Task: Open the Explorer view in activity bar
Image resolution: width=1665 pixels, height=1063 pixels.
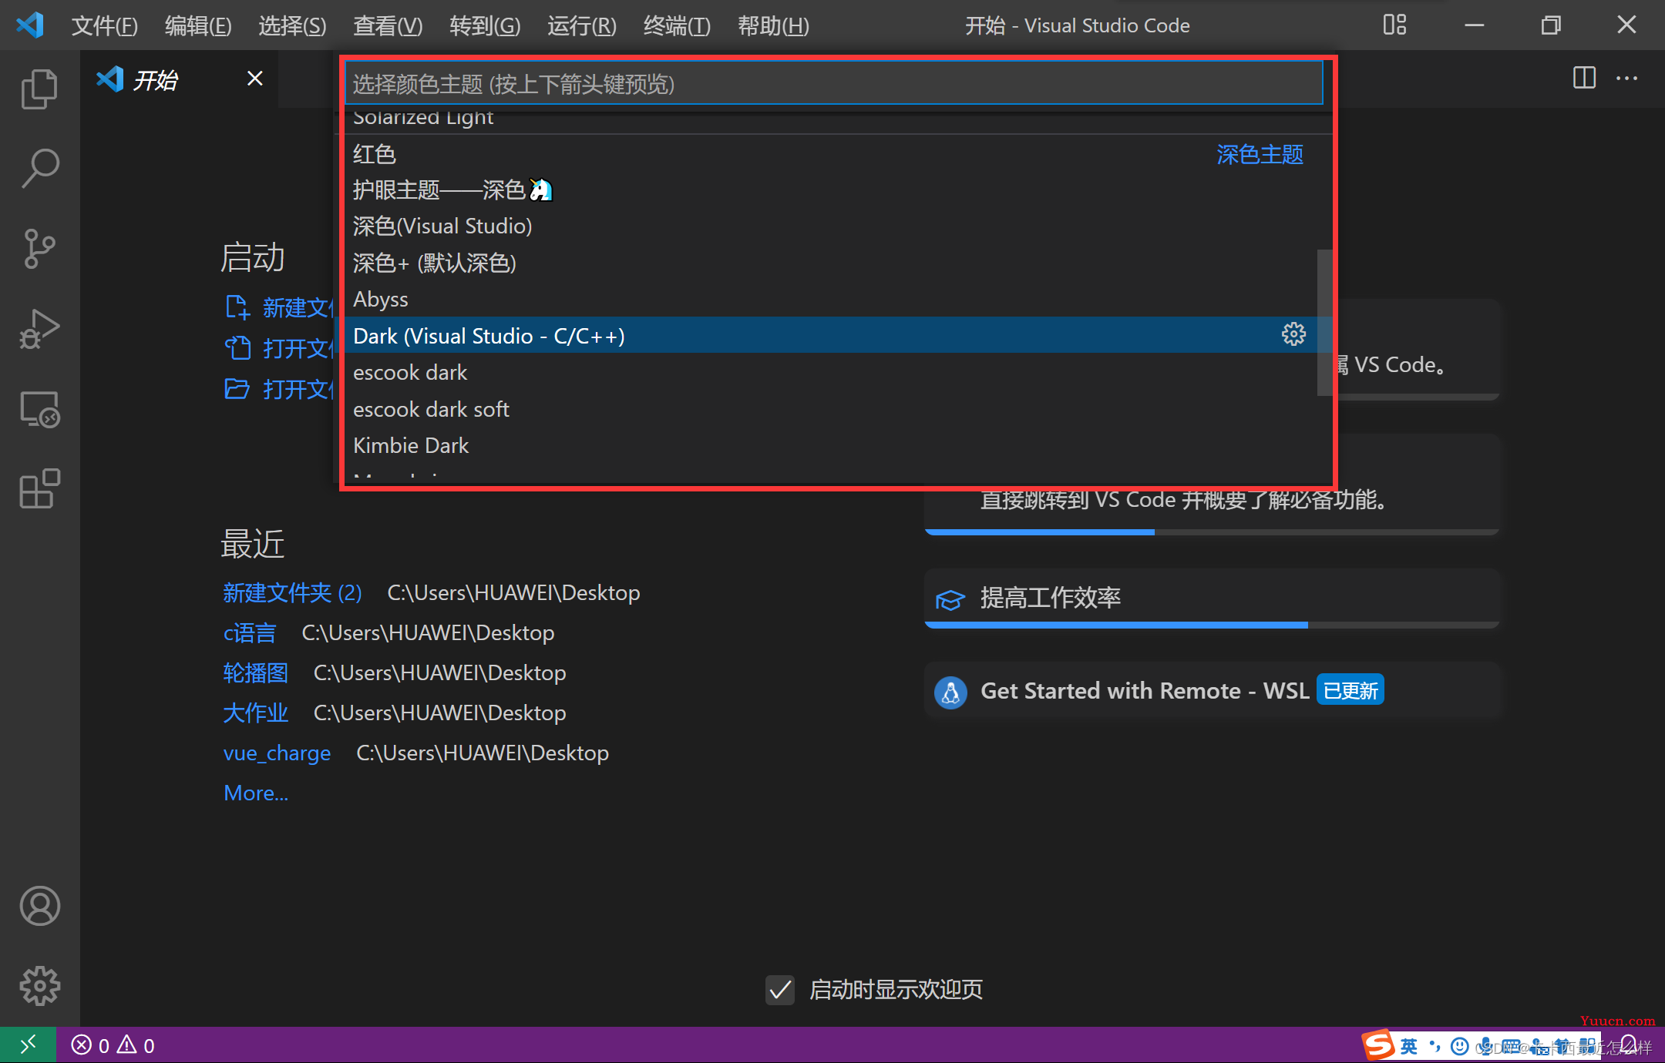Action: coord(39,89)
